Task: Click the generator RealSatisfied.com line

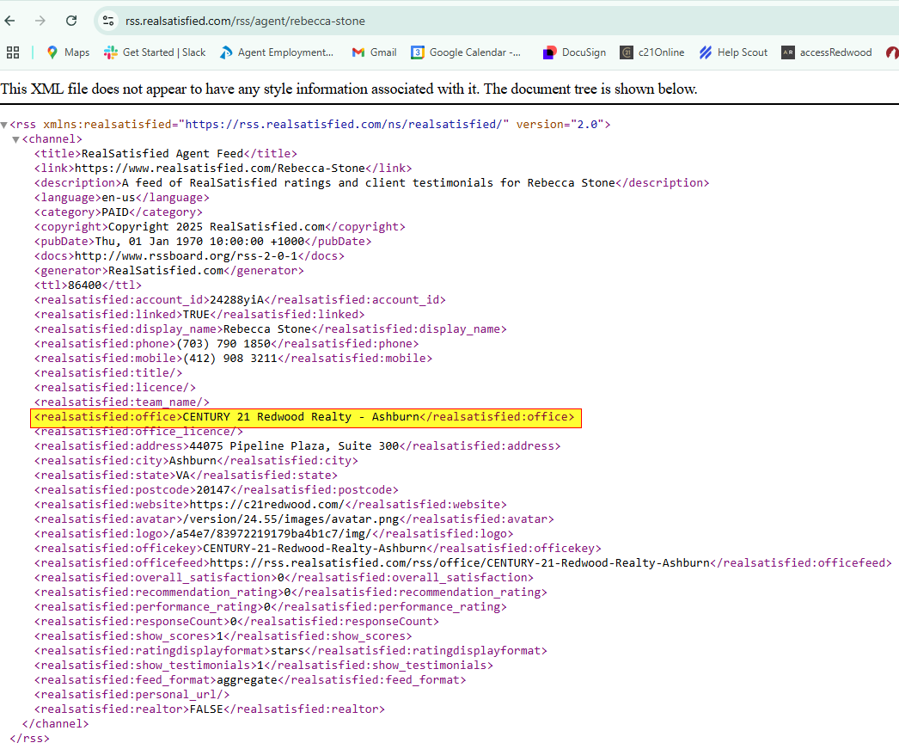Action: pyautogui.click(x=169, y=271)
